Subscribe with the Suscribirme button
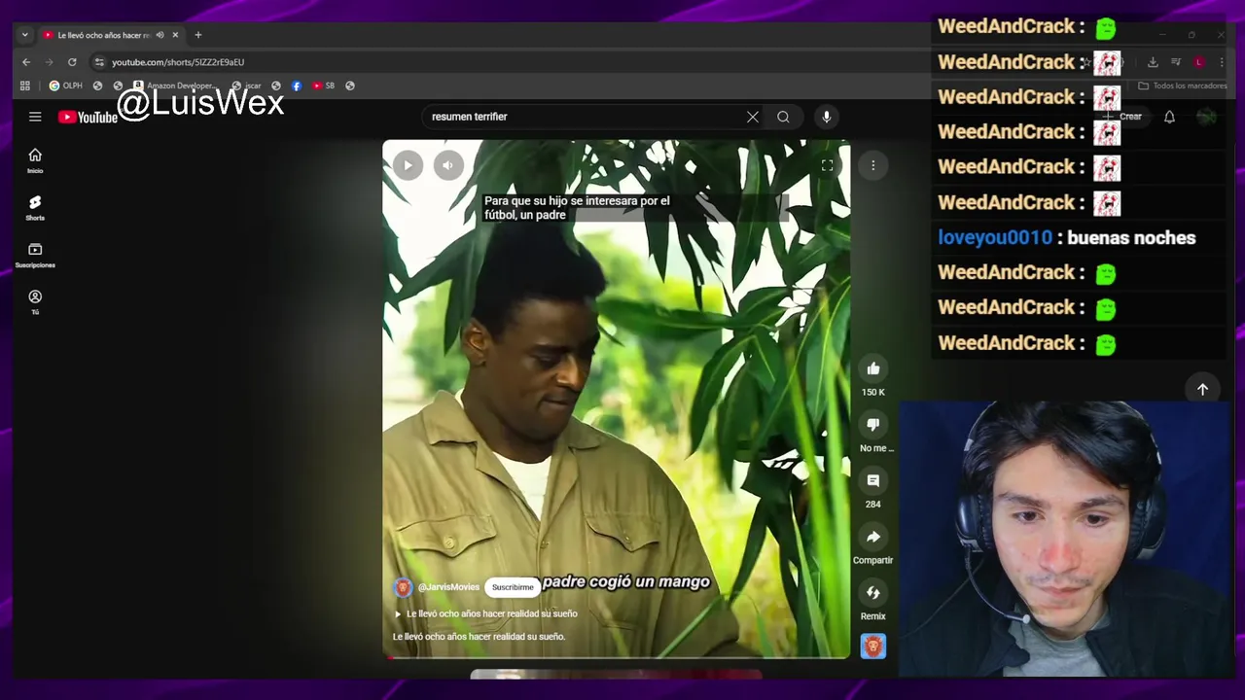The image size is (1245, 700). [513, 587]
